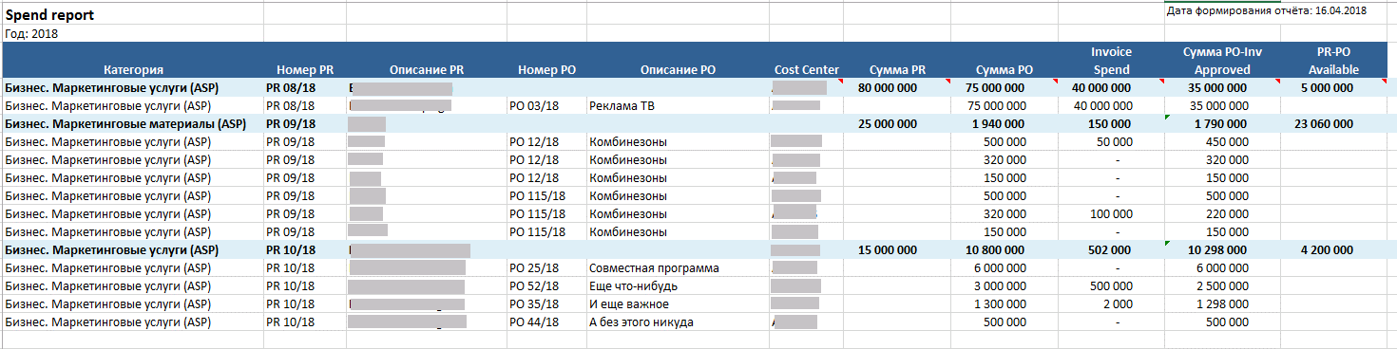
Task: Select the 4 200 000 available cell
Action: [x=1324, y=249]
